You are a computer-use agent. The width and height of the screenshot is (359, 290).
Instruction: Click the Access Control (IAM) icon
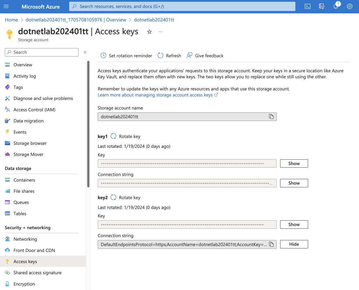[7, 110]
